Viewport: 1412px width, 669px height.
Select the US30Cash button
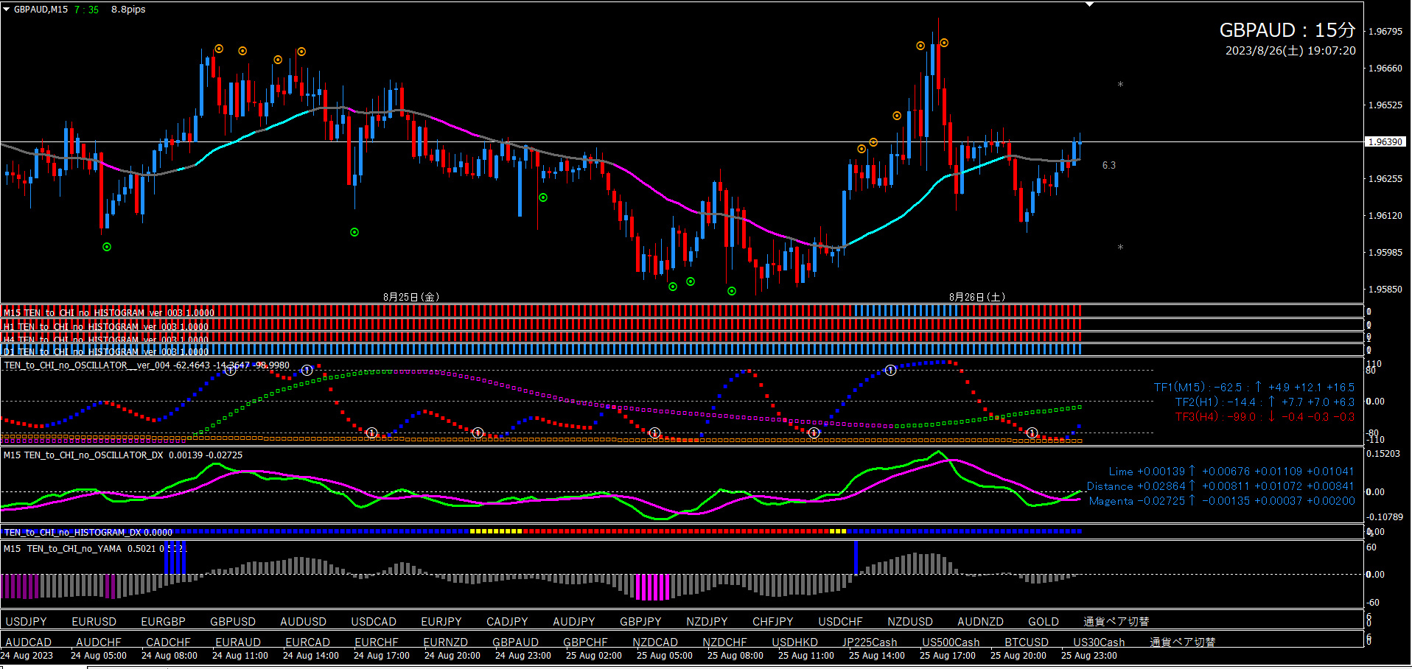1099,642
